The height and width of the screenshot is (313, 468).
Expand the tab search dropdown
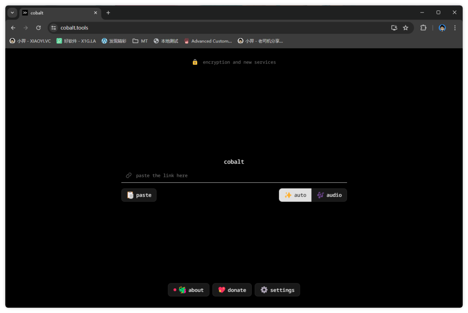coord(12,13)
